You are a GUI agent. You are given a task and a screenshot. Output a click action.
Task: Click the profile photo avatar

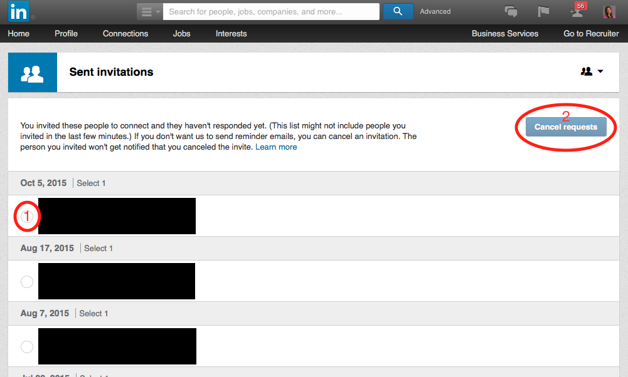609,12
